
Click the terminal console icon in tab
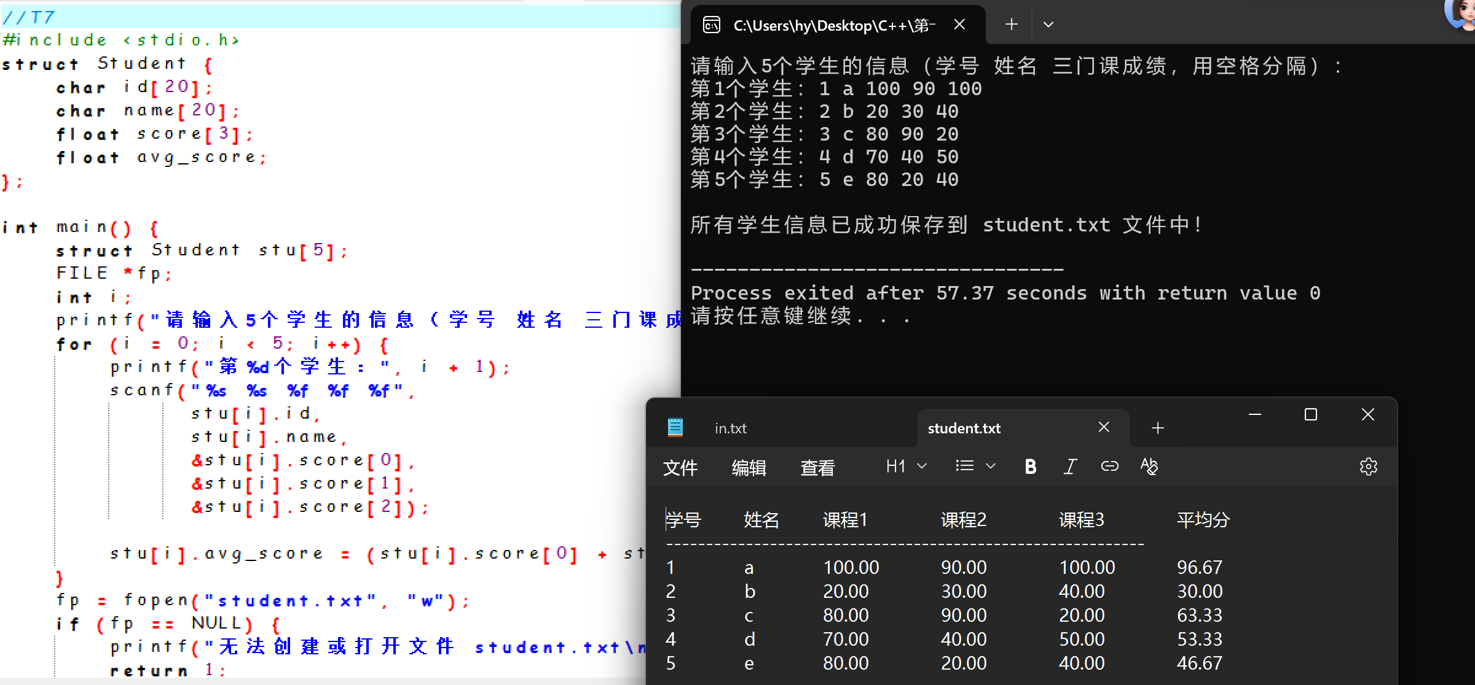[x=712, y=25]
